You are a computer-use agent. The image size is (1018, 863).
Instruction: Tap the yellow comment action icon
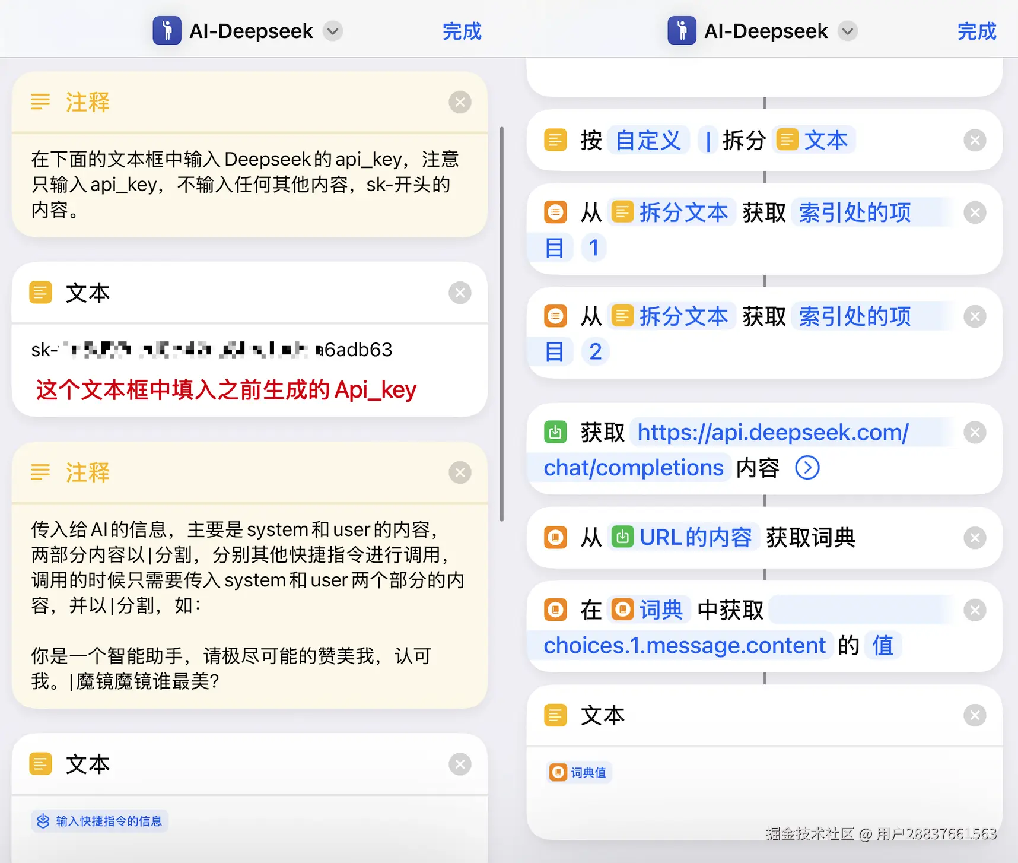click(x=40, y=101)
